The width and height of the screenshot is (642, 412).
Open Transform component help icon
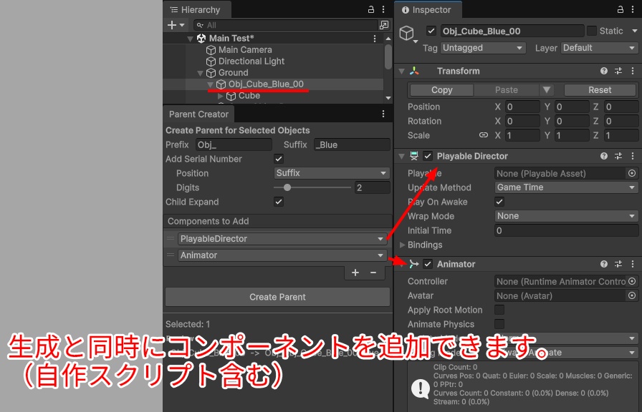[604, 71]
